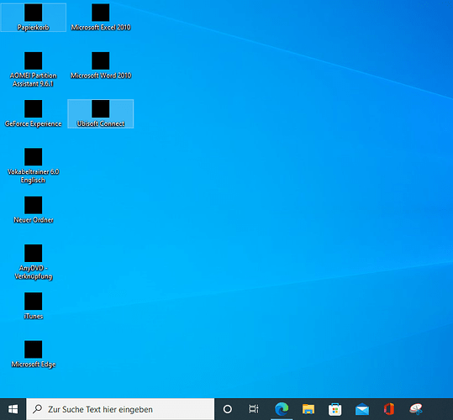Select the Microsoft Excel 2010 shortcut
The width and height of the screenshot is (453, 420).
[x=101, y=17]
